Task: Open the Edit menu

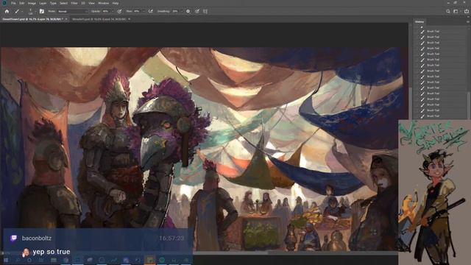Action: pyautogui.click(x=21, y=3)
